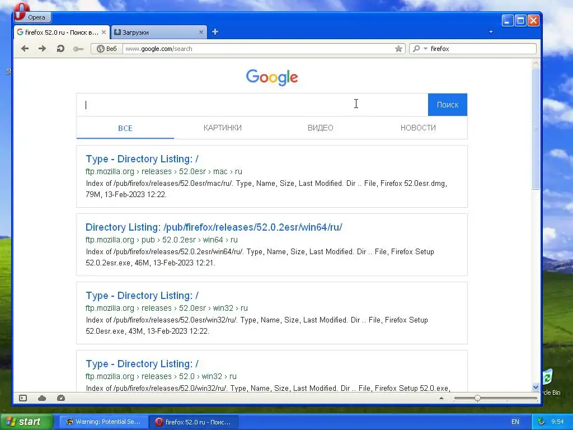Image resolution: width=573 pixels, height=430 pixels.
Task: Click the Google logo
Action: [272, 77]
